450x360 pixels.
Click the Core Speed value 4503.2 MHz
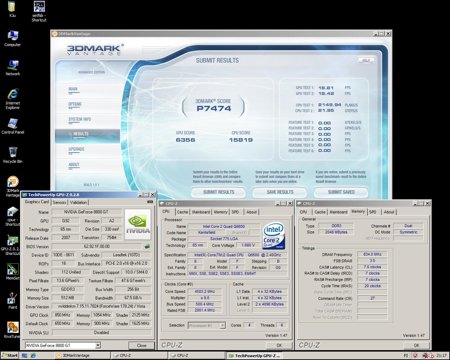click(205, 291)
